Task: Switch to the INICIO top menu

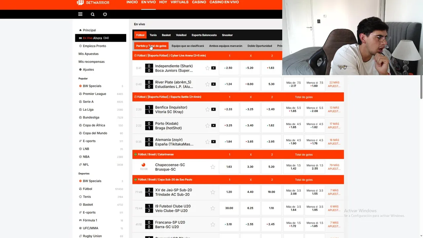Action: 132,2
